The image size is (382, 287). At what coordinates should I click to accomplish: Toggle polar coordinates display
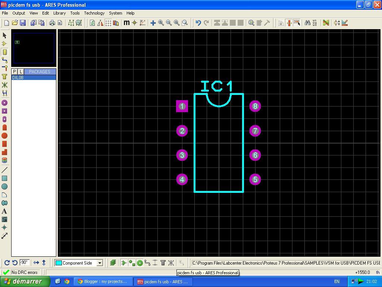tap(143, 23)
